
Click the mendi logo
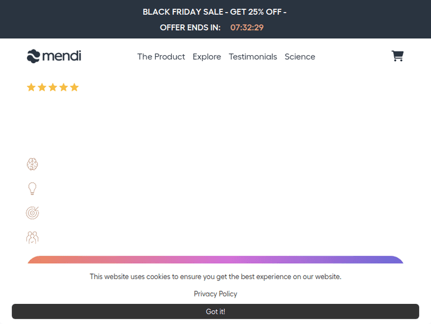pos(54,56)
